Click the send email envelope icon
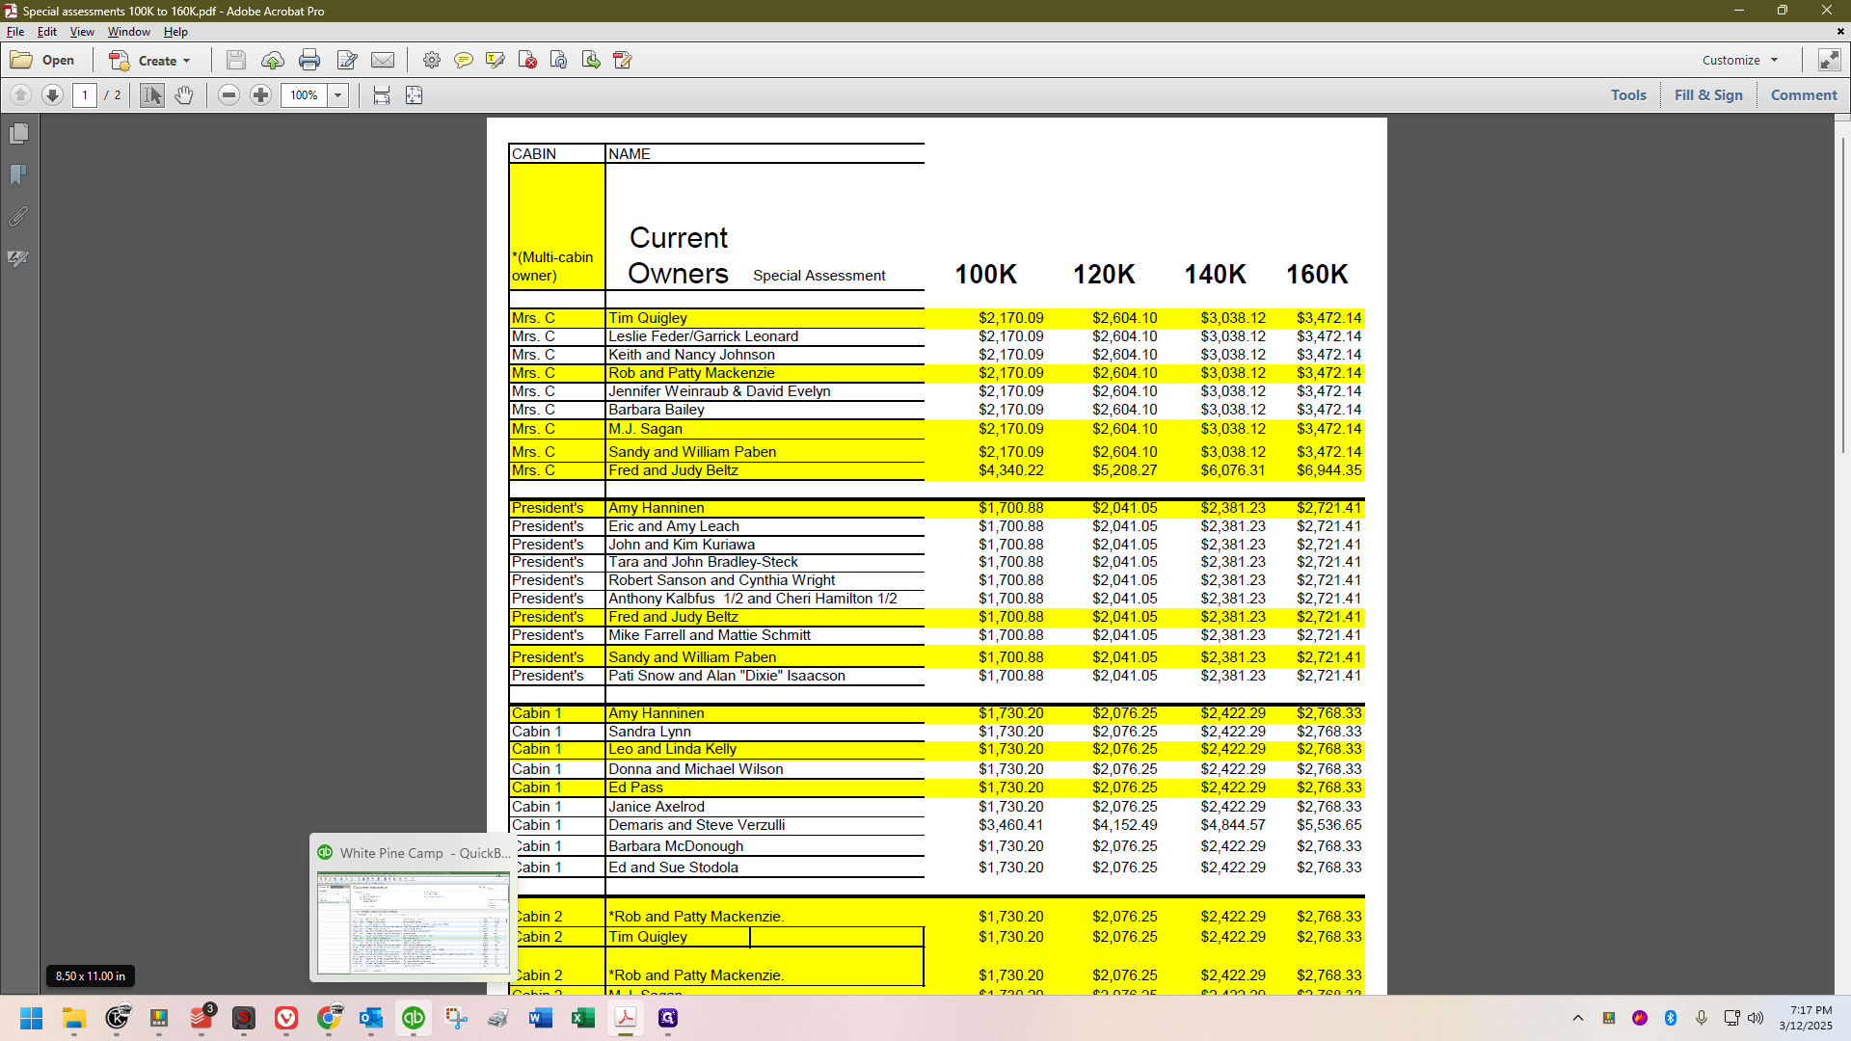Image resolution: width=1851 pixels, height=1041 pixels. pos(383,60)
